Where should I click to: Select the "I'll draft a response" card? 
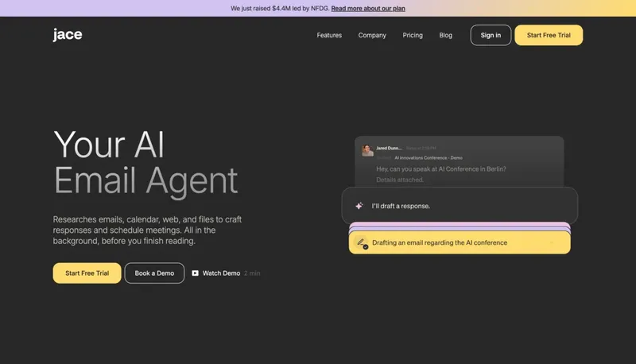point(460,206)
